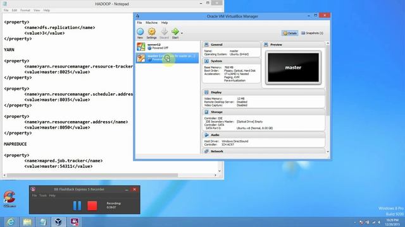Switch to the Snapshots view button

tap(312, 33)
